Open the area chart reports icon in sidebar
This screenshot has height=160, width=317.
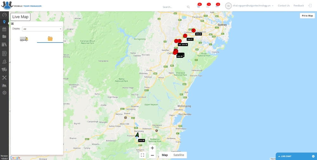click(4, 85)
